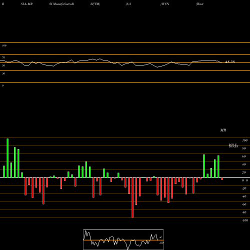Click the MR axis label -60

(x=244, y=204)
